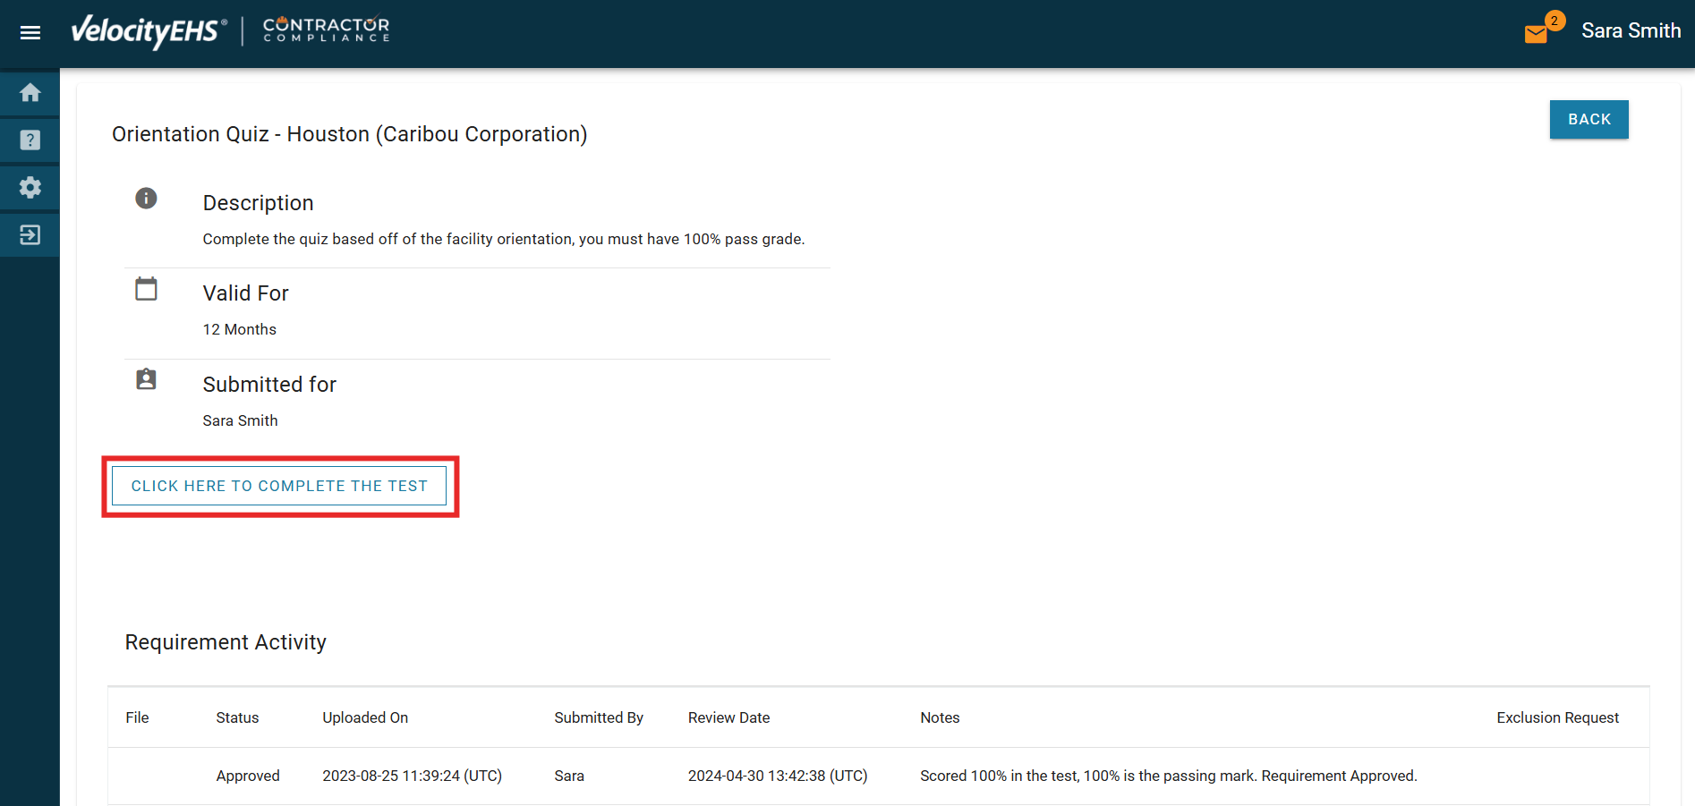Click the Exclusion Request column header
1695x806 pixels.
(1557, 717)
